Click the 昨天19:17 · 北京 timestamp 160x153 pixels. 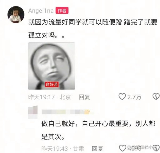pyautogui.click(x=50, y=97)
